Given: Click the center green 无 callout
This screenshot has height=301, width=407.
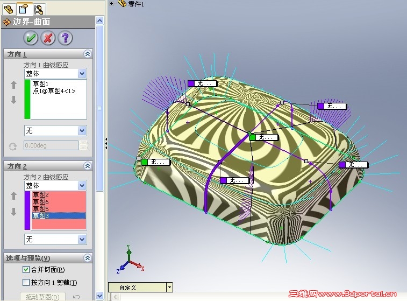Looking at the screenshot, I should [x=263, y=137].
